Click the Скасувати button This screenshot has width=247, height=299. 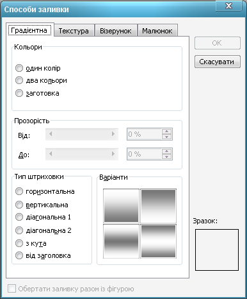[x=218, y=62]
